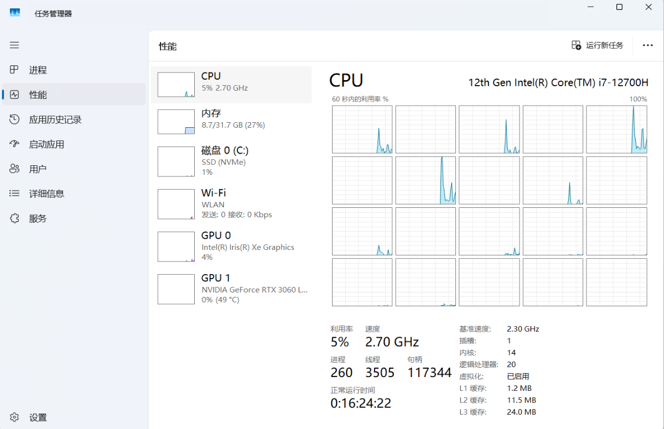This screenshot has height=429, width=664.
Task: Close the Task Manager window
Action: 649,7
